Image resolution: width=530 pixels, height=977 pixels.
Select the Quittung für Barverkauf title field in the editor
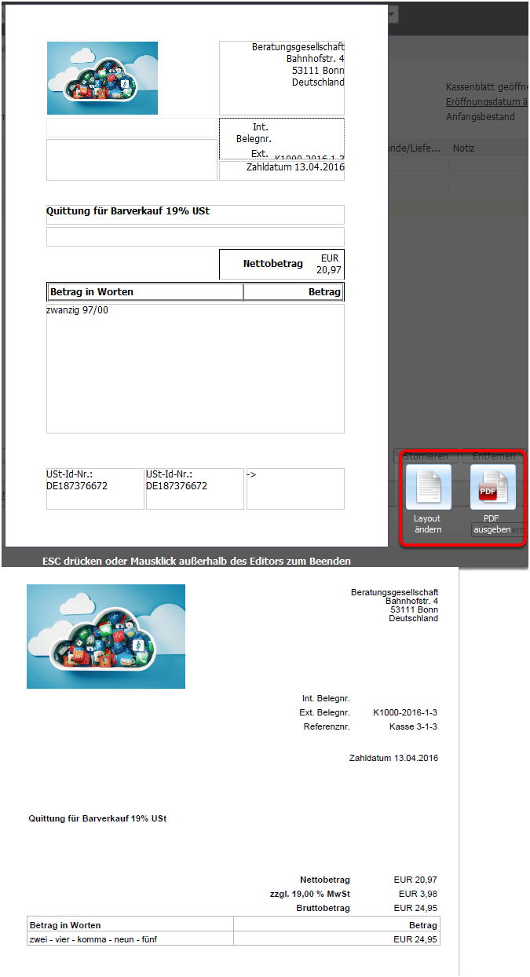196,214
